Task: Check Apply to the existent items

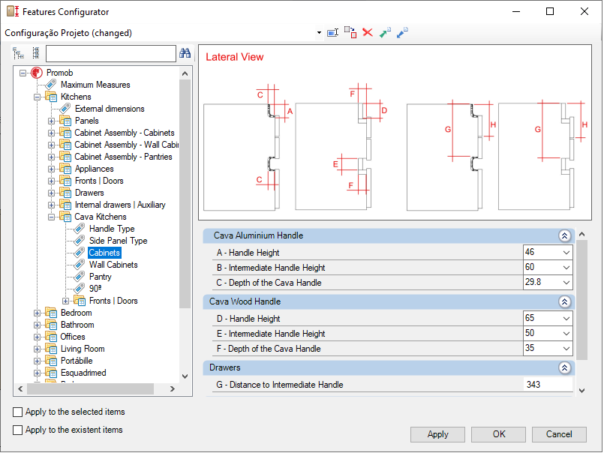Action: 17,430
